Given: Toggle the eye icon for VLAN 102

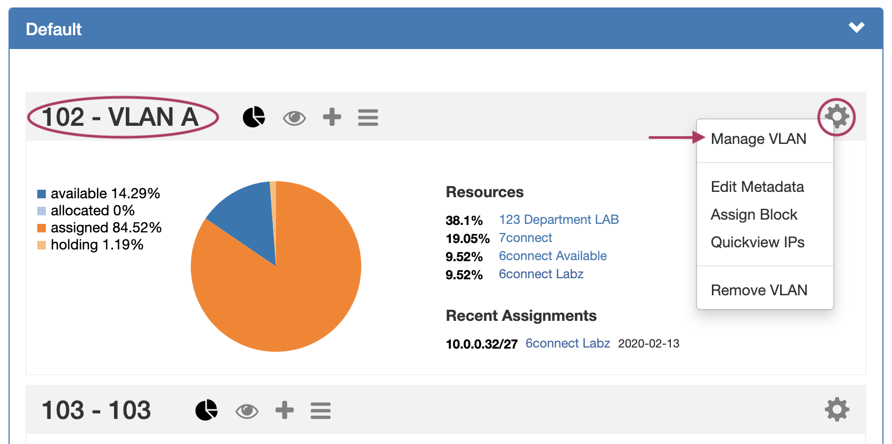Looking at the screenshot, I should 294,118.
